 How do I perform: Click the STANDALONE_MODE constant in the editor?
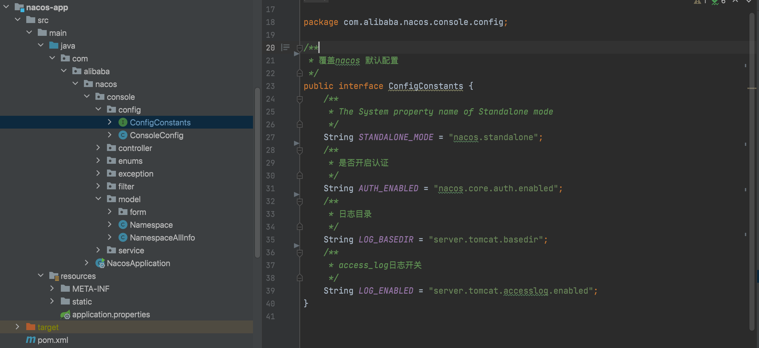(x=396, y=137)
